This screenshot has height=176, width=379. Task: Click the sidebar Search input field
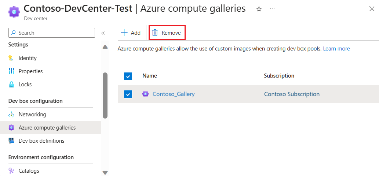pos(55,33)
